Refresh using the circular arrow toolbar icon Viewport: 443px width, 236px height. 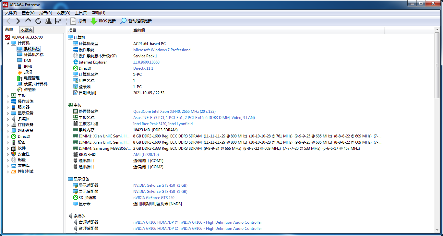point(38,21)
